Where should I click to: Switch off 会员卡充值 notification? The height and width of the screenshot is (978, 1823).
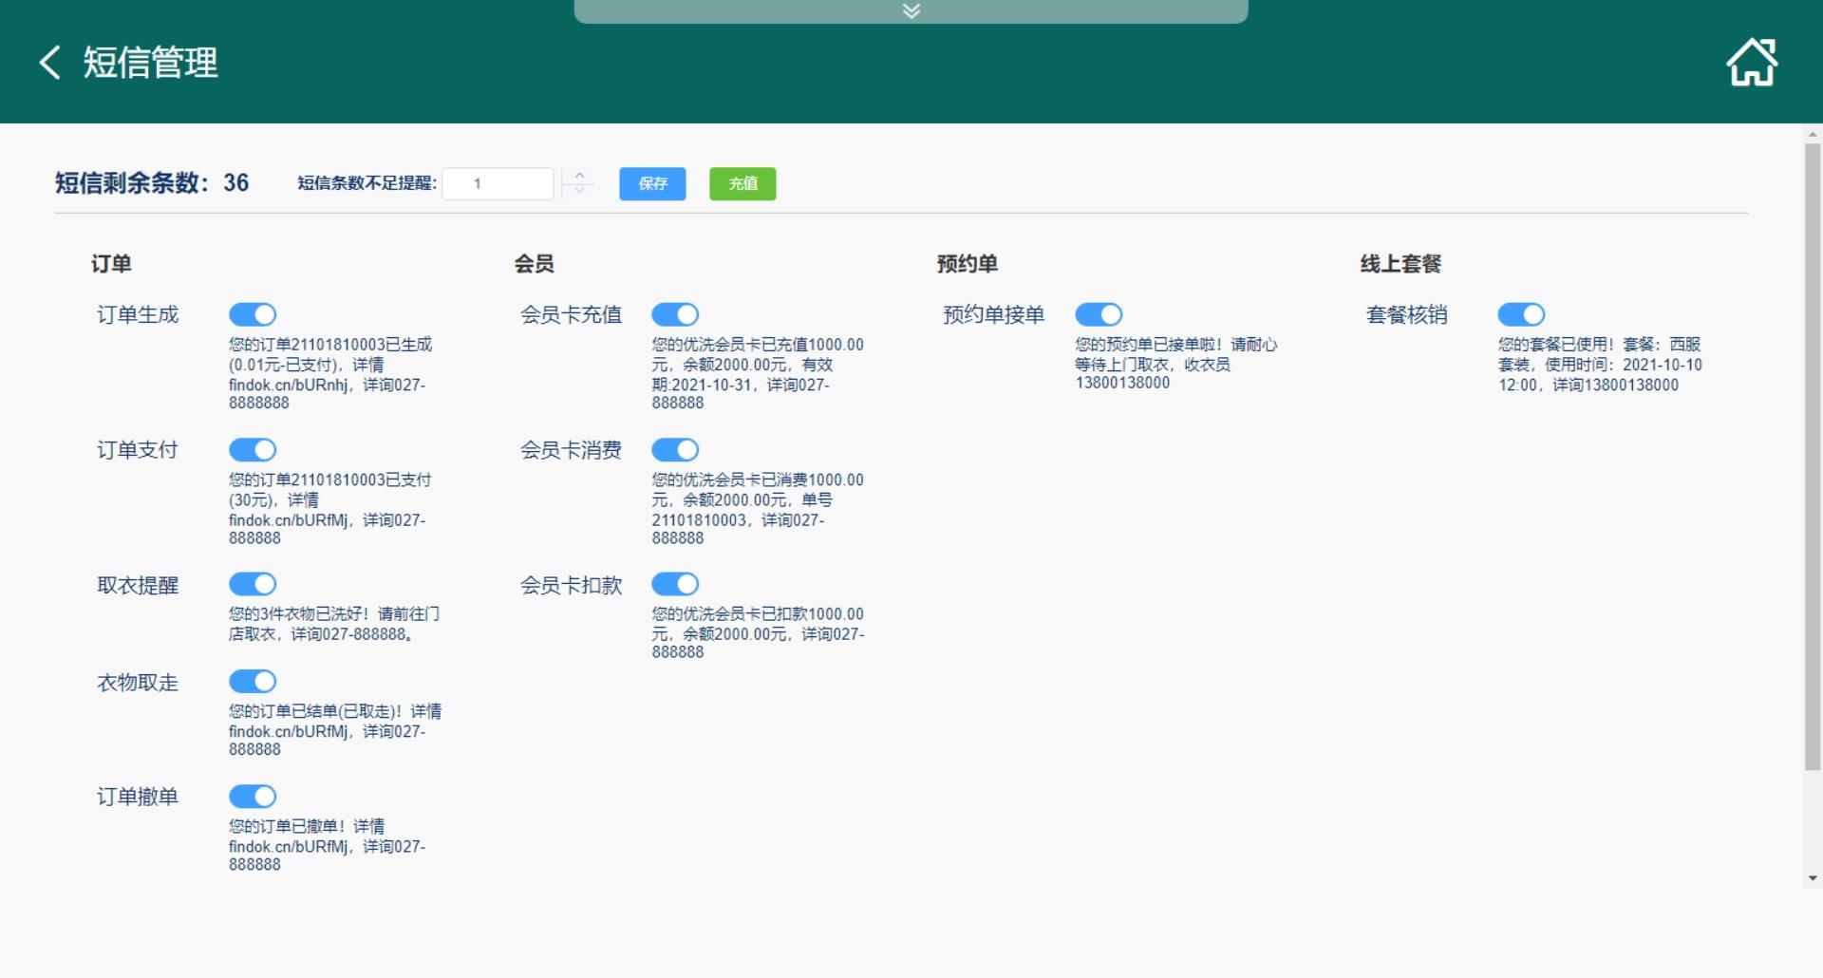point(675,314)
